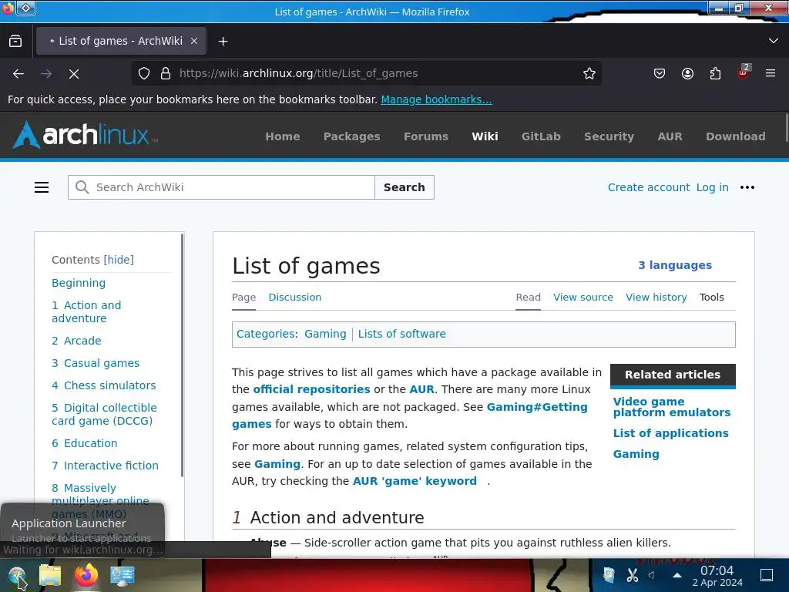
Task: Click Create account link
Action: 649,187
